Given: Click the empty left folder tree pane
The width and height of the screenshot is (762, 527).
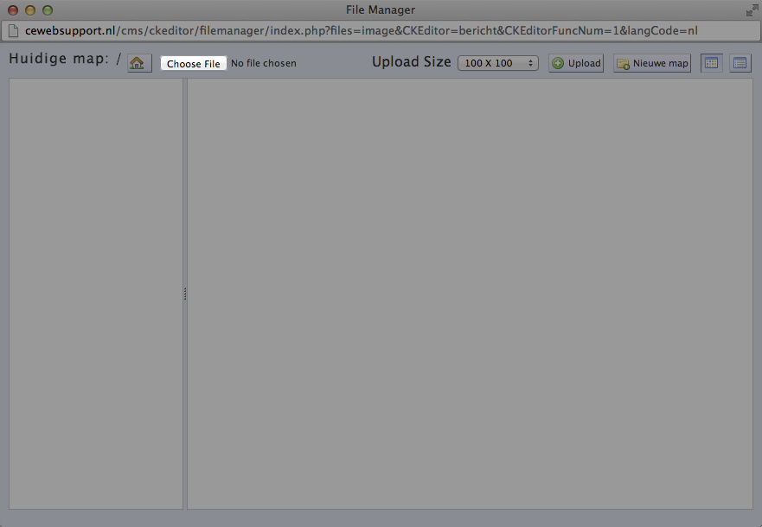Looking at the screenshot, I should [95, 294].
